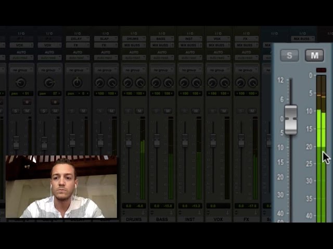333x249 pixels.
Task: Mute the DELAY track
Action: [83, 110]
